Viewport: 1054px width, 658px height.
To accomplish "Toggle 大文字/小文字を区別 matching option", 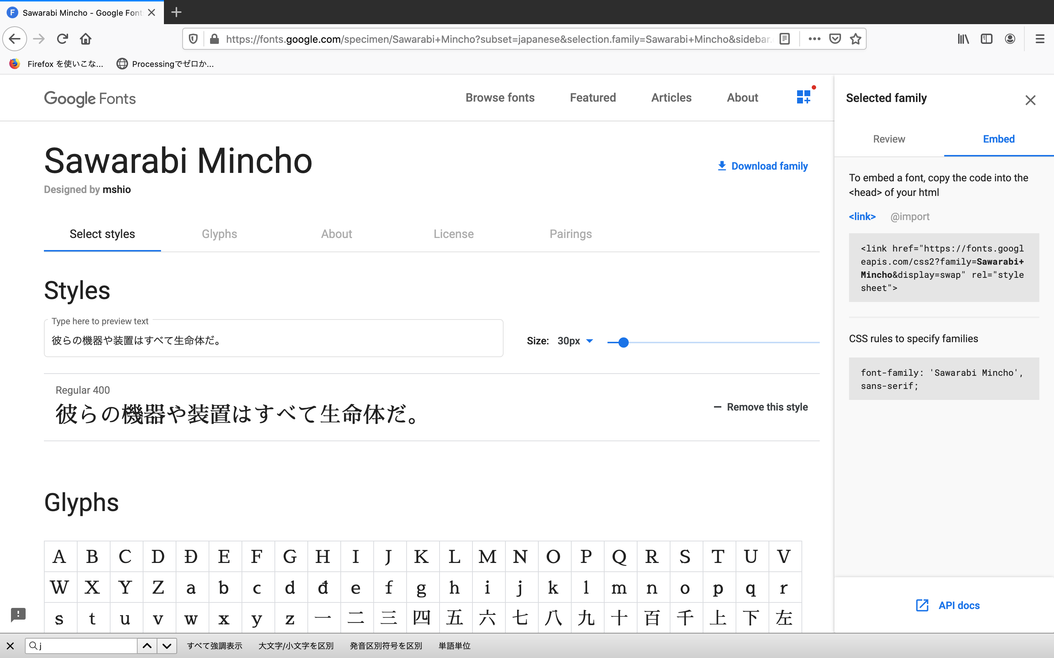I will (x=295, y=646).
